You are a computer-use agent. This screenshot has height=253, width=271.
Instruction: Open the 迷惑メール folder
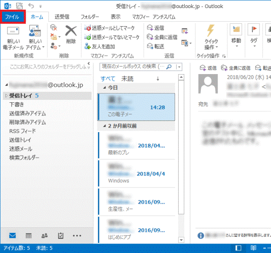pyautogui.click(x=21, y=149)
